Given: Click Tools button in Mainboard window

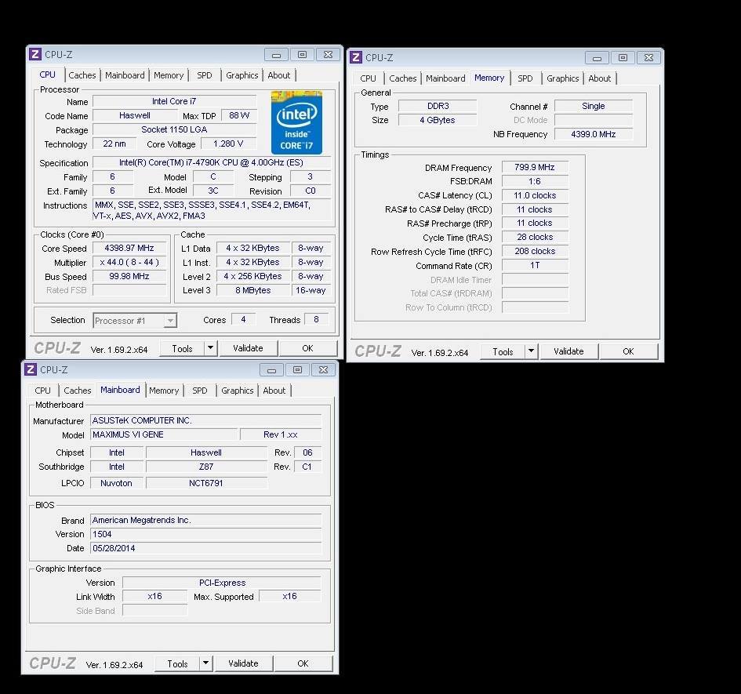Looking at the screenshot, I should click(x=177, y=663).
